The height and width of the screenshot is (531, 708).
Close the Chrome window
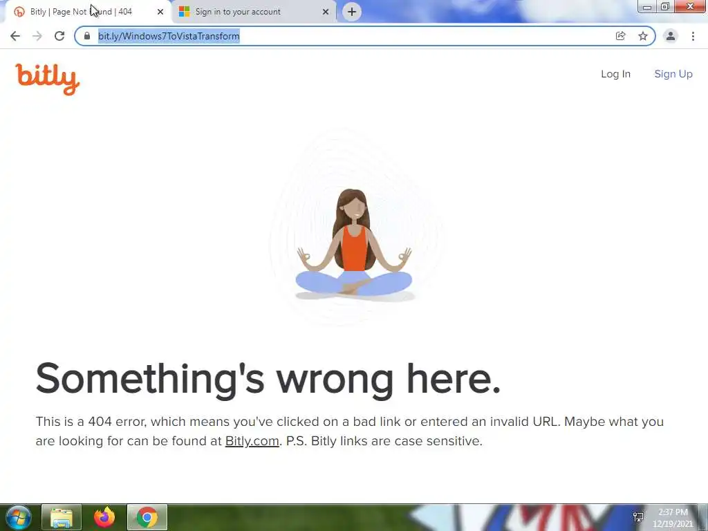691,6
